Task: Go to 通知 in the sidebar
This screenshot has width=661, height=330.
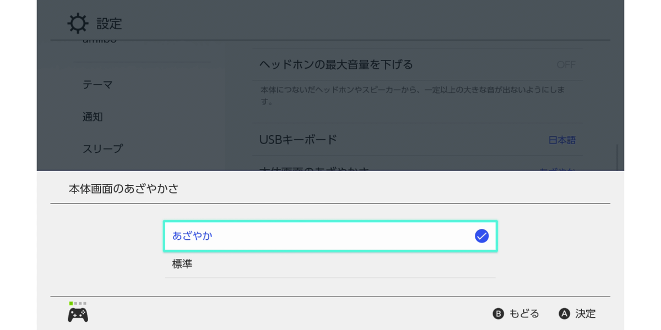Action: pyautogui.click(x=93, y=117)
